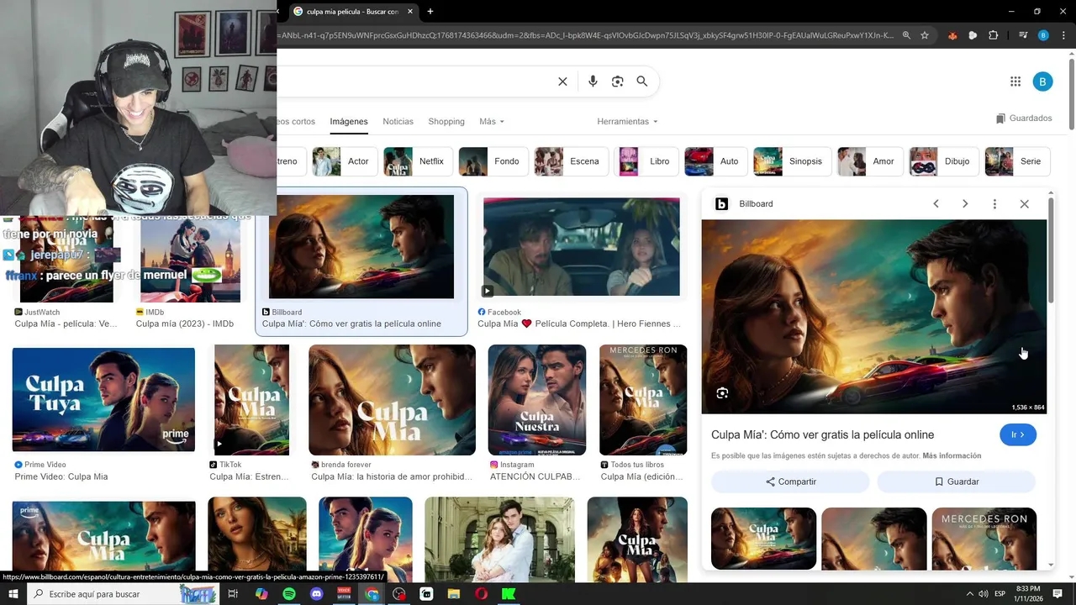Open the brenda forever Culpa Mia thumbnail
Screen dimensions: 1076x605
pyautogui.click(x=392, y=399)
